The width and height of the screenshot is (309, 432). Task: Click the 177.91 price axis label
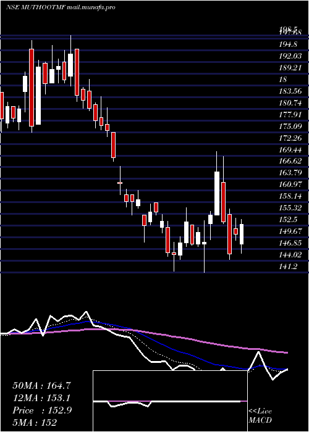tap(290, 115)
